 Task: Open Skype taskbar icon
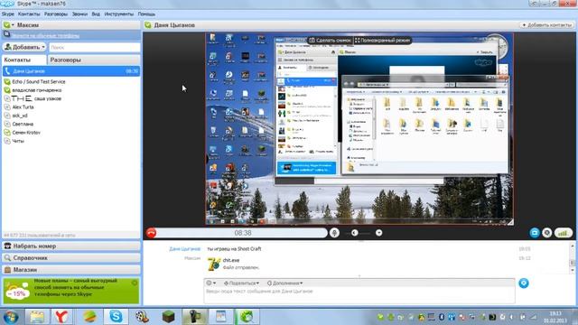click(116, 317)
